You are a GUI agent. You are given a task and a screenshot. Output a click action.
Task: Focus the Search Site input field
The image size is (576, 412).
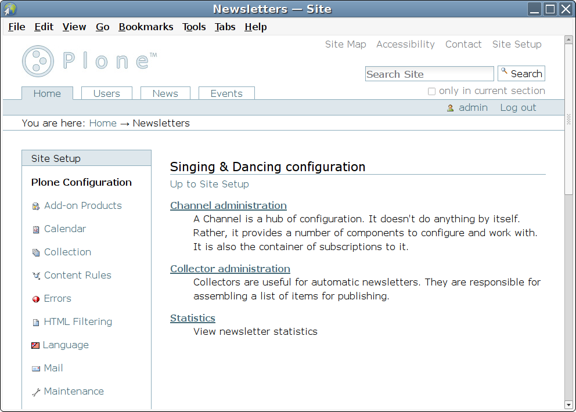(429, 74)
